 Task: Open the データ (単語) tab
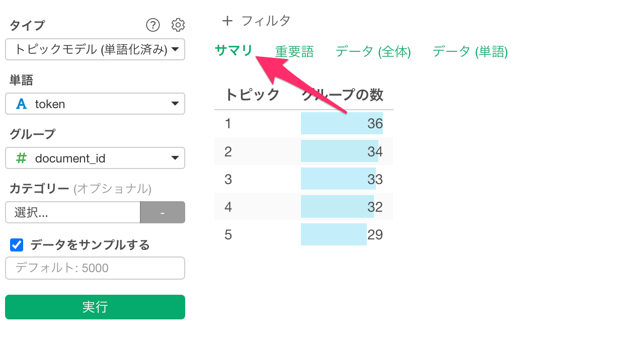[x=470, y=51]
